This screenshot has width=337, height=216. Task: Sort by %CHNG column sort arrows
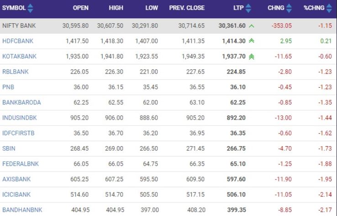click(x=331, y=8)
